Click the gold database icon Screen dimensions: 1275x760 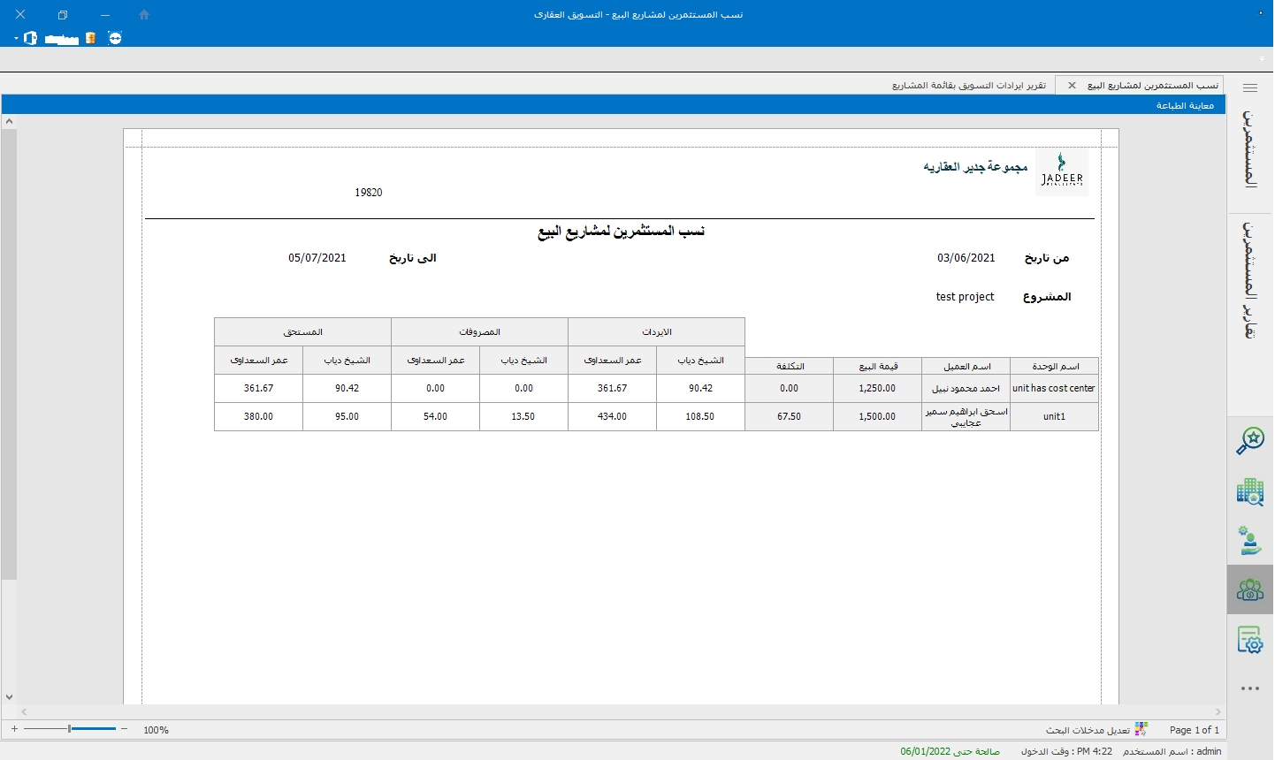pos(90,38)
